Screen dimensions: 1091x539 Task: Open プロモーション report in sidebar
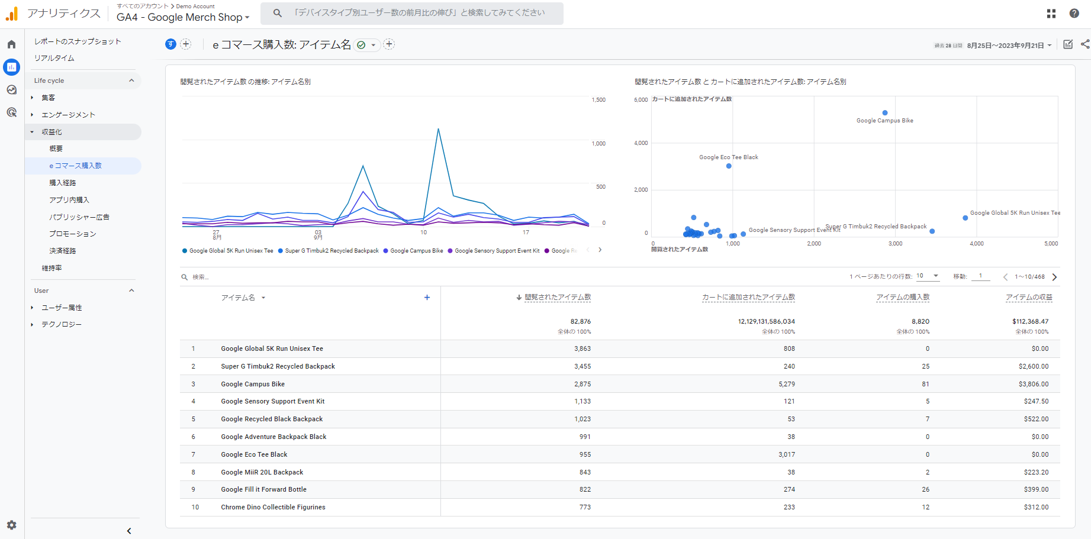tap(72, 234)
